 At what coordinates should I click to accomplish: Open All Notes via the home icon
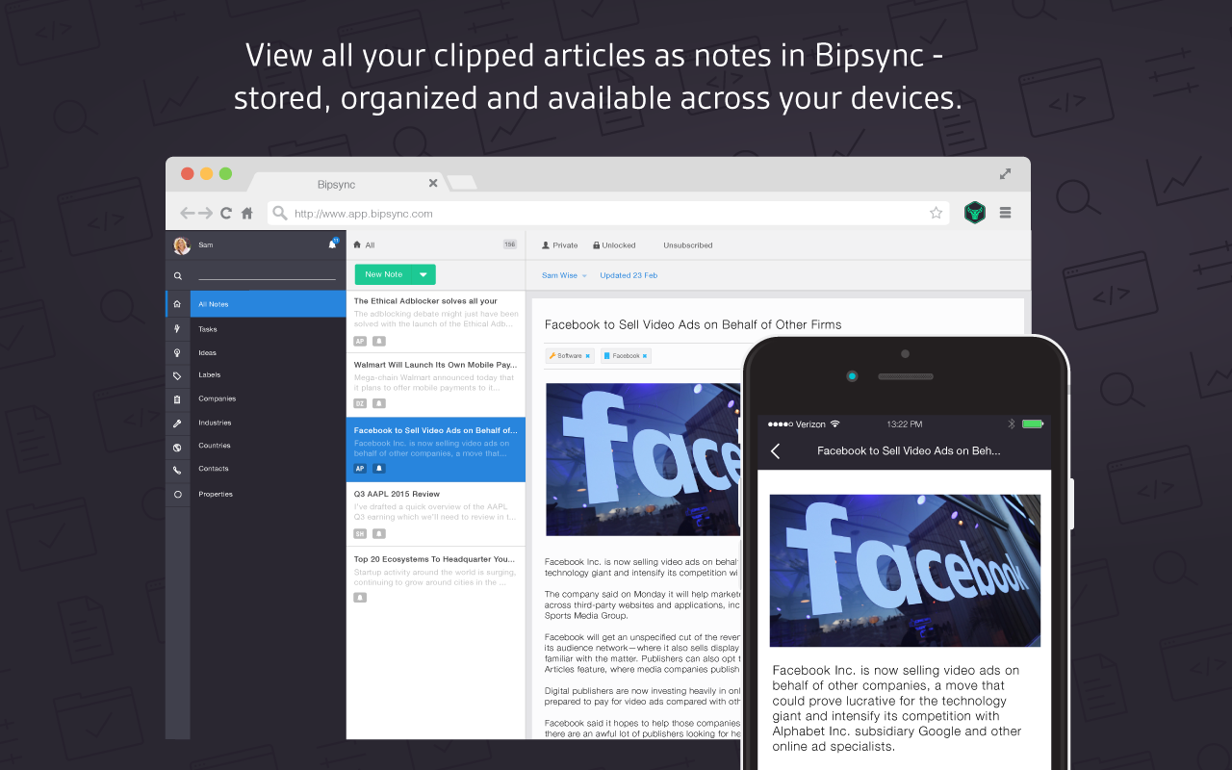pyautogui.click(x=177, y=303)
